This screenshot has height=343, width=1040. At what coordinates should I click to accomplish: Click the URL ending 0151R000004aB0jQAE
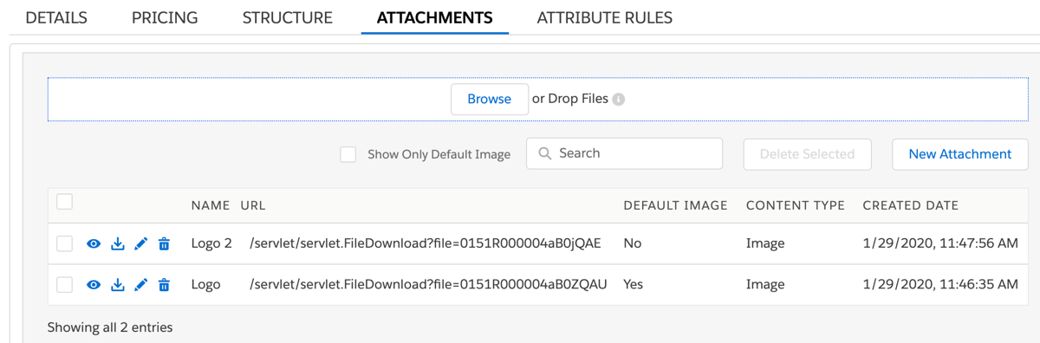[426, 244]
